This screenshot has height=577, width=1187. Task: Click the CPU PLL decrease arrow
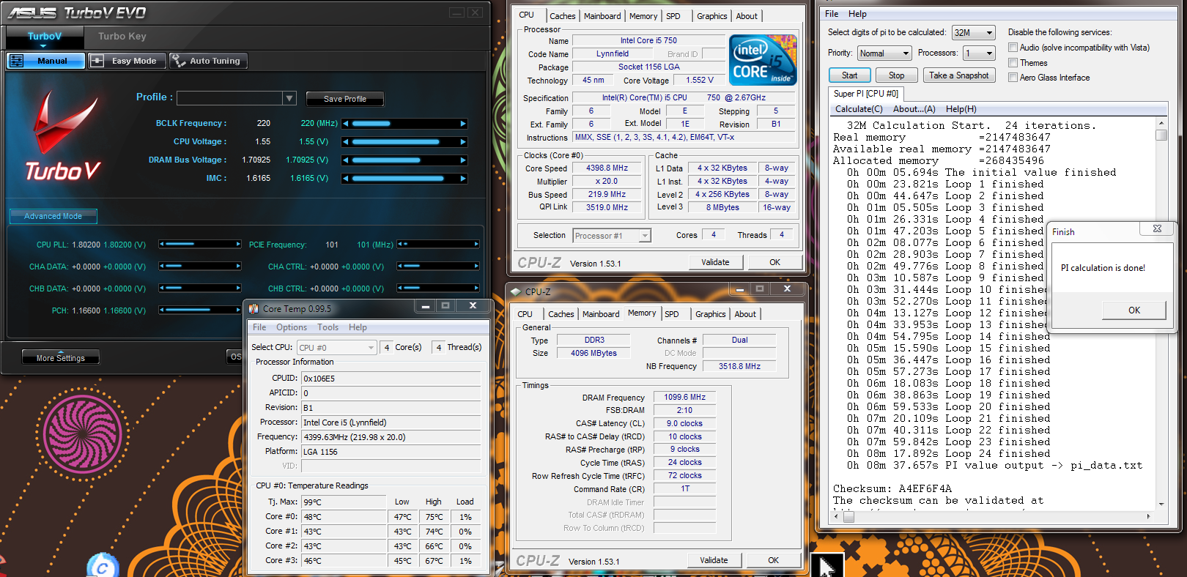162,245
